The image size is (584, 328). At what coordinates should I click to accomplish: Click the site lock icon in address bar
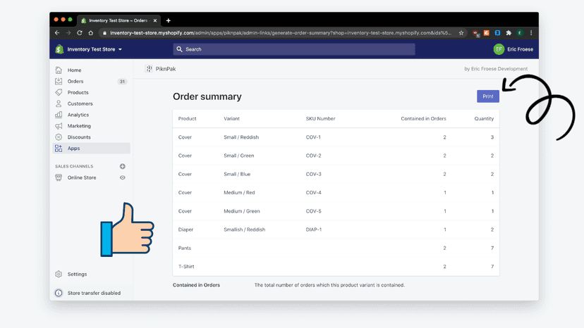(104, 32)
